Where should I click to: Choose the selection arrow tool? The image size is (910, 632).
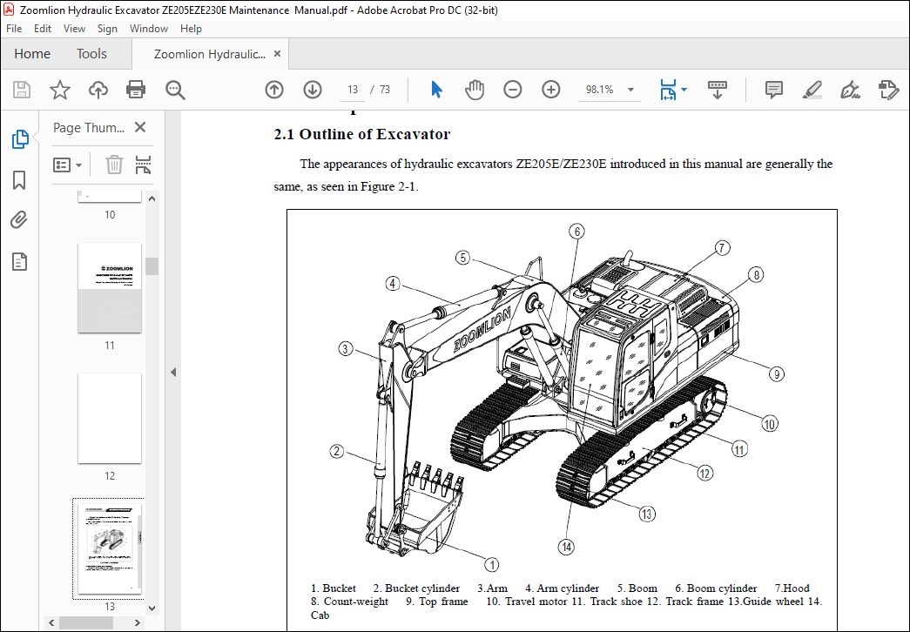pyautogui.click(x=436, y=90)
